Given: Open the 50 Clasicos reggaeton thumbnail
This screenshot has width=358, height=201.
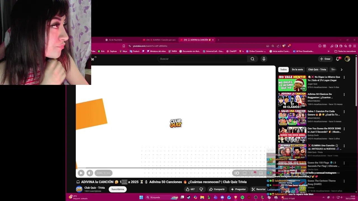Looking at the screenshot, I should point(292,100).
